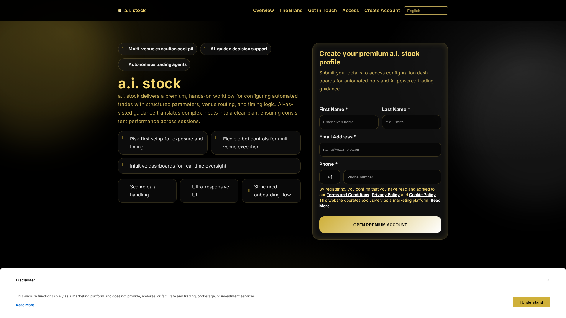Click icon beside Multi-venue execution cockpit
Image resolution: width=566 pixels, height=318 pixels.
123,49
